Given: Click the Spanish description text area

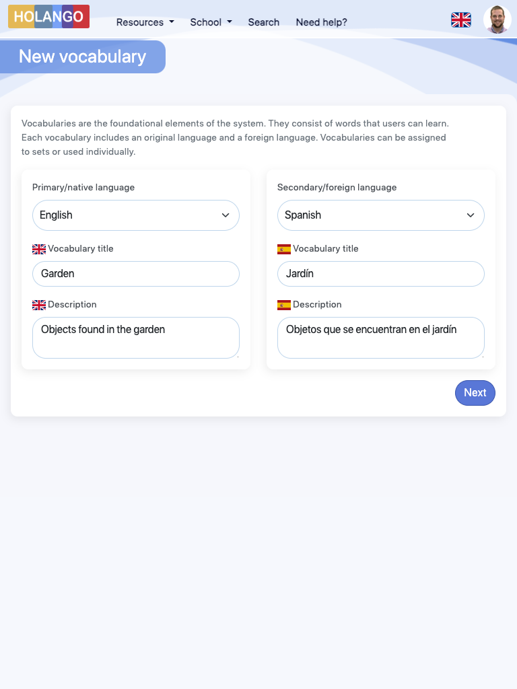Looking at the screenshot, I should [381, 338].
